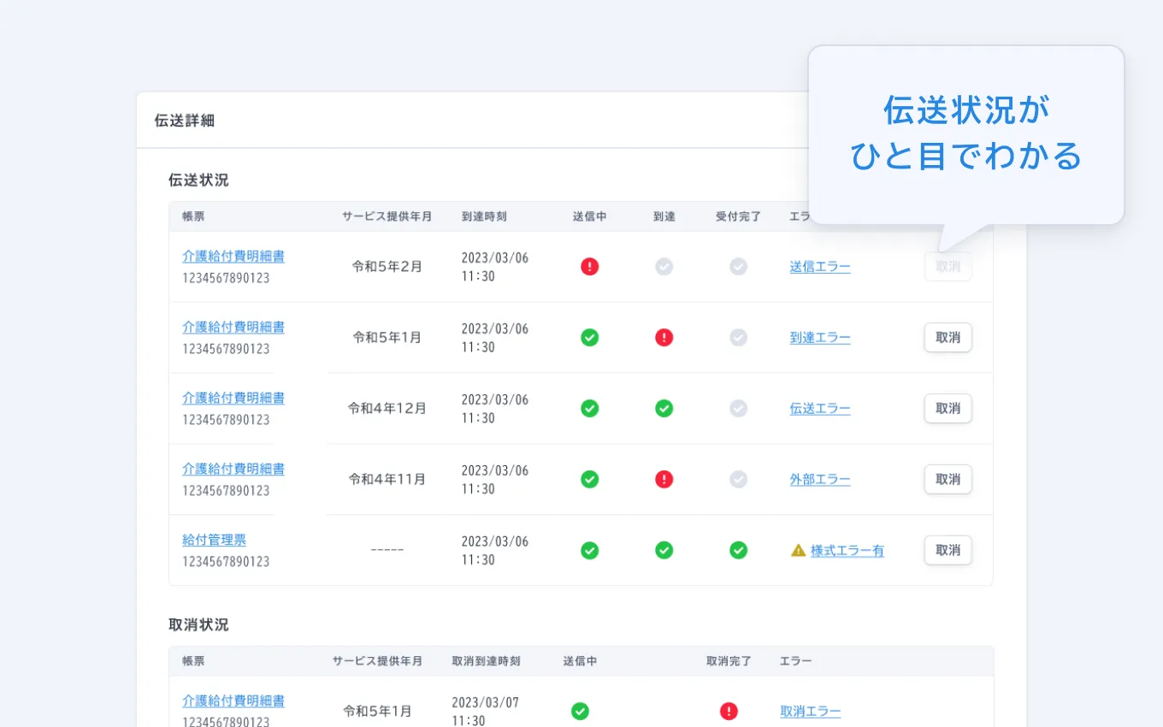Open the 伝送エラー details link
Viewport: 1163px width, 727px height.
[820, 408]
